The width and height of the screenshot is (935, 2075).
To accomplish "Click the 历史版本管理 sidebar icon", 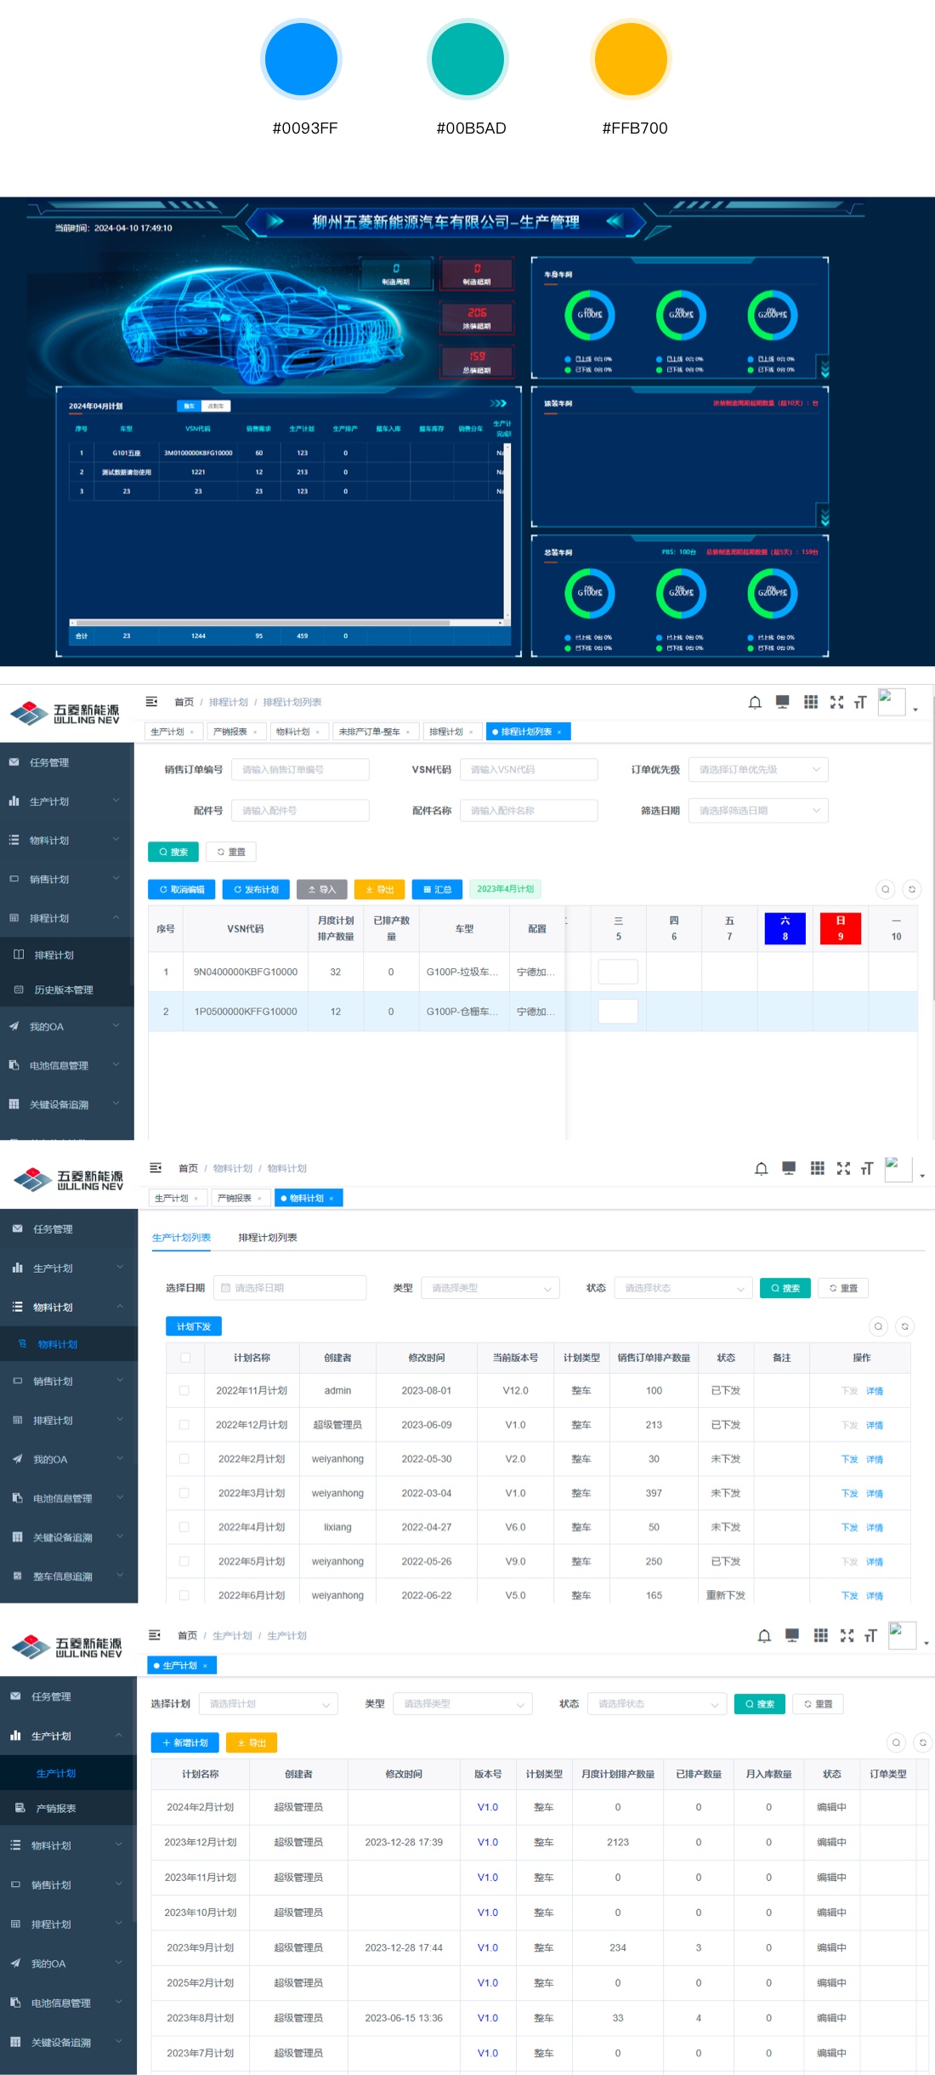I will click(19, 989).
